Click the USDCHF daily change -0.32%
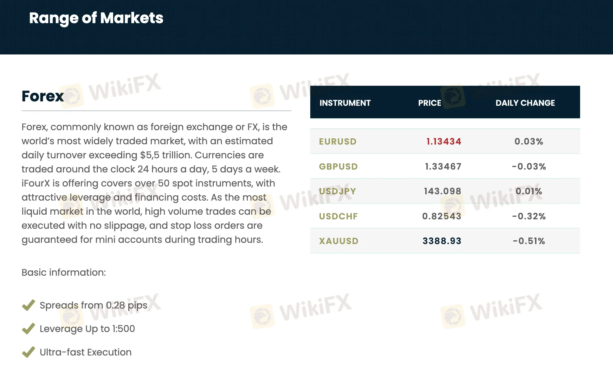Image resolution: width=613 pixels, height=368 pixels. [529, 216]
